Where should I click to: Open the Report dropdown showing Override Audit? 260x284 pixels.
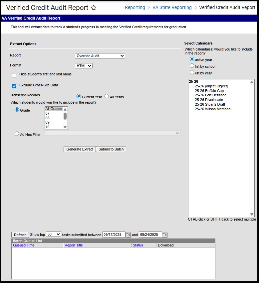[x=100, y=56]
